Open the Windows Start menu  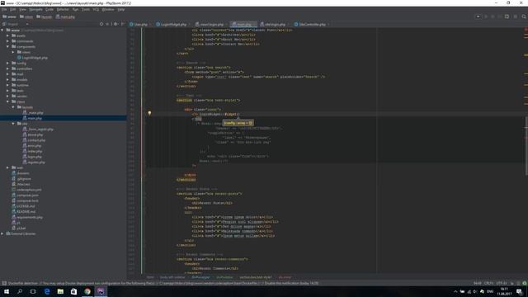tap(7, 291)
